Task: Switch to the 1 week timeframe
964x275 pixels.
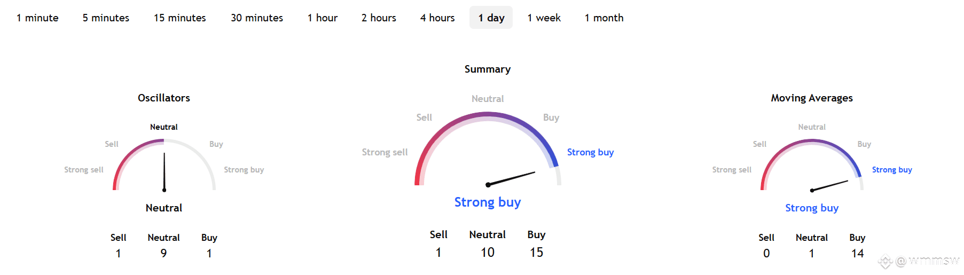Action: [544, 18]
